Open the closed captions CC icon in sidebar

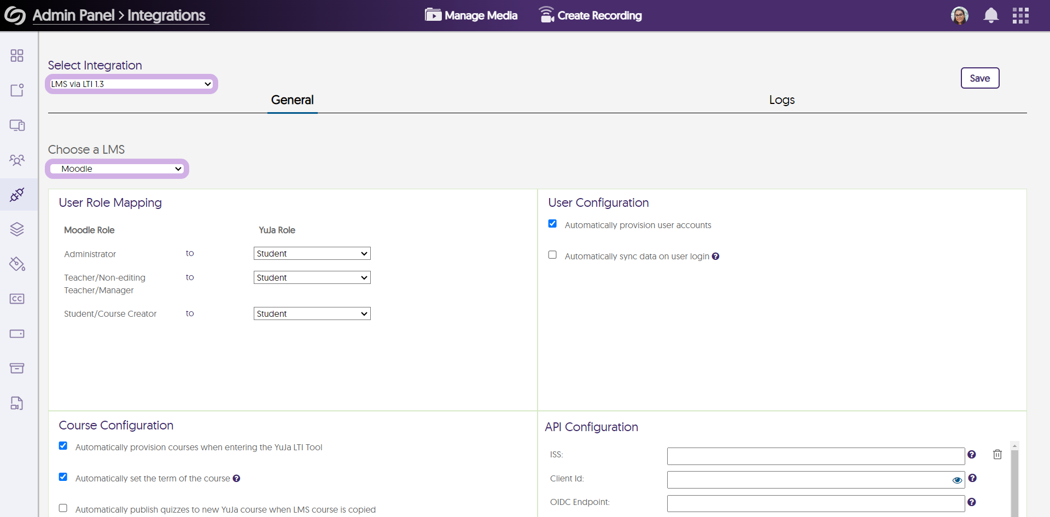(17, 299)
